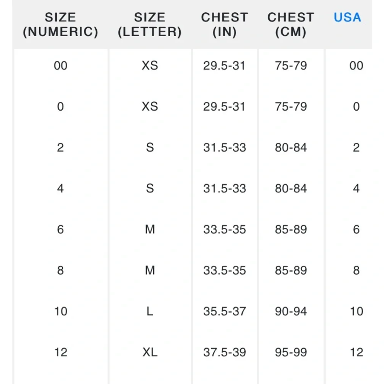Select USA size 8 cell
This screenshot has height=384, width=384.
356,270
